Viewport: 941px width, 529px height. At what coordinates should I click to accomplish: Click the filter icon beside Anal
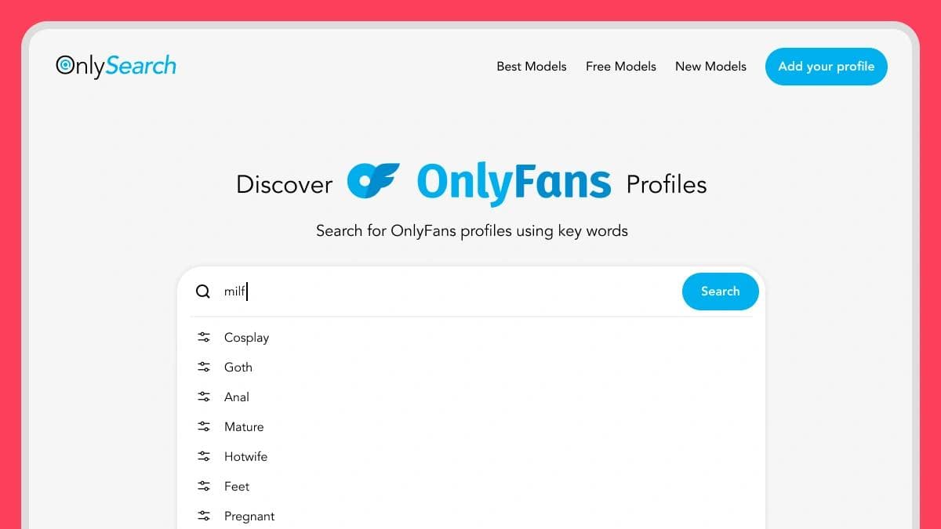203,397
